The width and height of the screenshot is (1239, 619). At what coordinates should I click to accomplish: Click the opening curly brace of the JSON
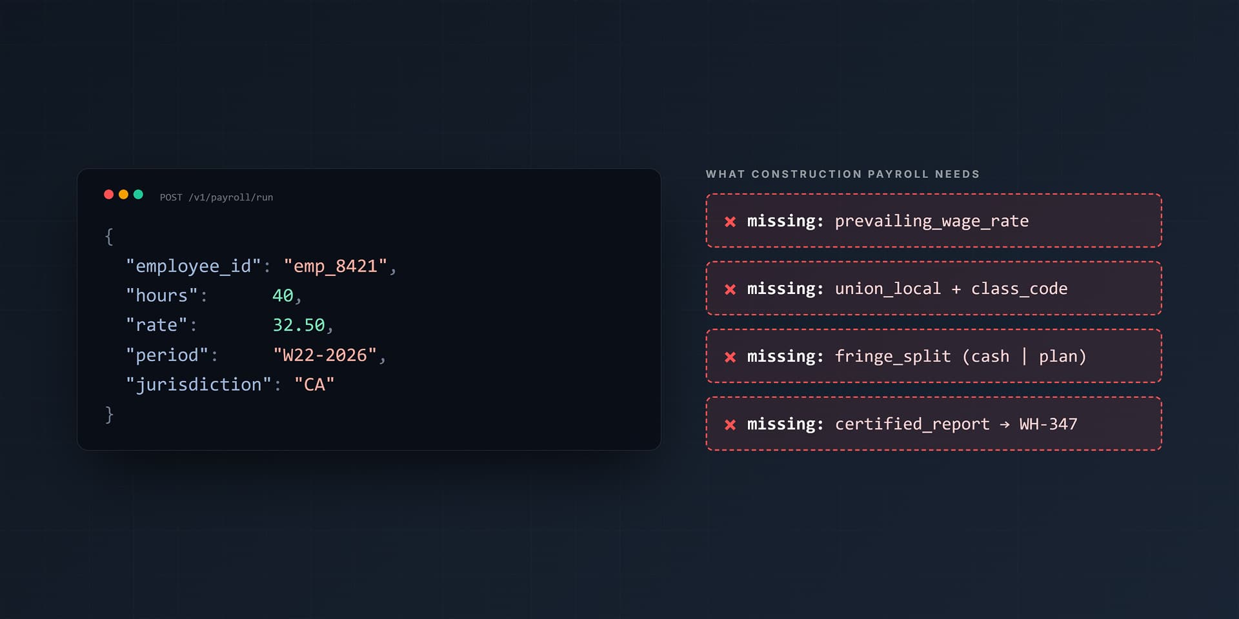109,237
